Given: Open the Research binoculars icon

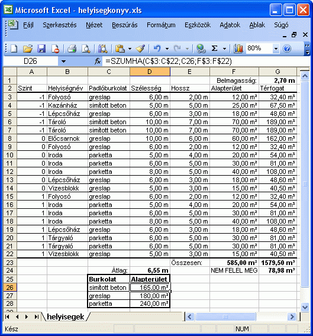Looking at the screenshot, I should click(103, 49).
